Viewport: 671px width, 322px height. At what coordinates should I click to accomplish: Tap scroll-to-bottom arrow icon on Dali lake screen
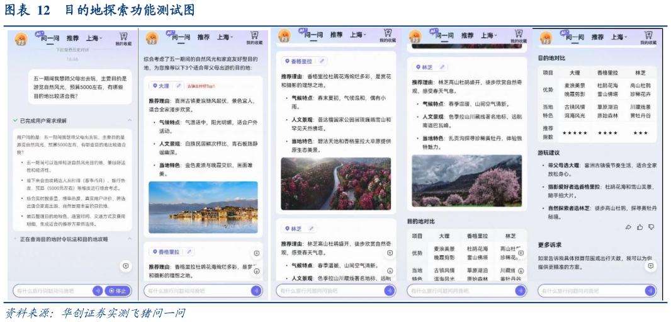coord(257,271)
